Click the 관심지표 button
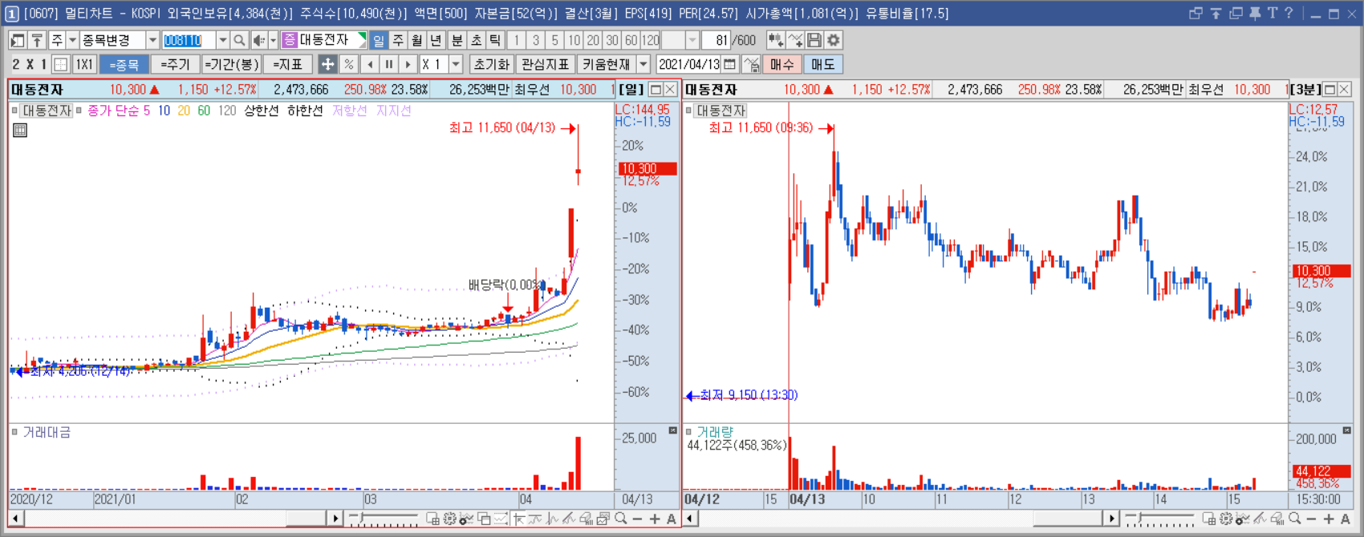This screenshot has height=537, width=1364. pyautogui.click(x=545, y=64)
